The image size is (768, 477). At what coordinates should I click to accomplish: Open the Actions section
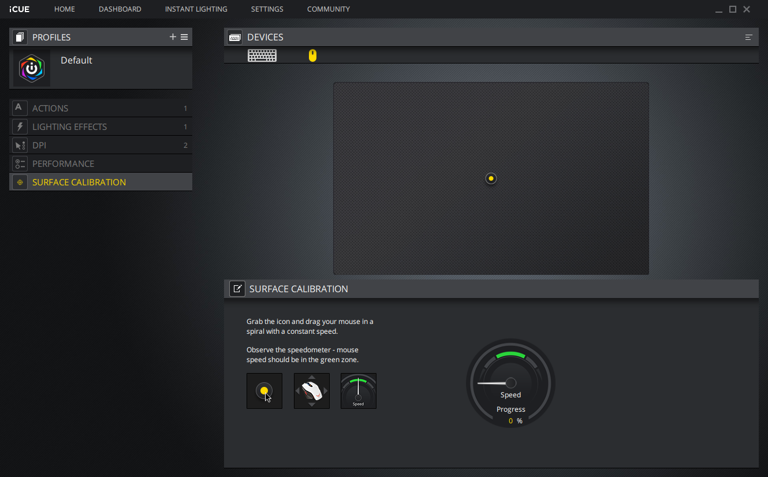tap(50, 108)
